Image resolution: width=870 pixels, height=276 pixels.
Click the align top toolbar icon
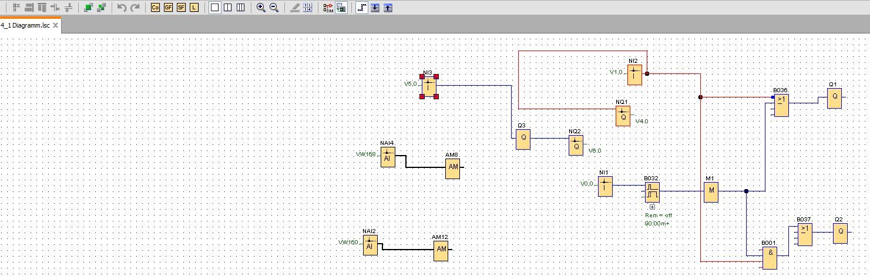(42, 8)
